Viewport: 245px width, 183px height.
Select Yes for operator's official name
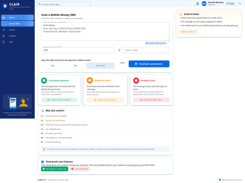point(53,65)
